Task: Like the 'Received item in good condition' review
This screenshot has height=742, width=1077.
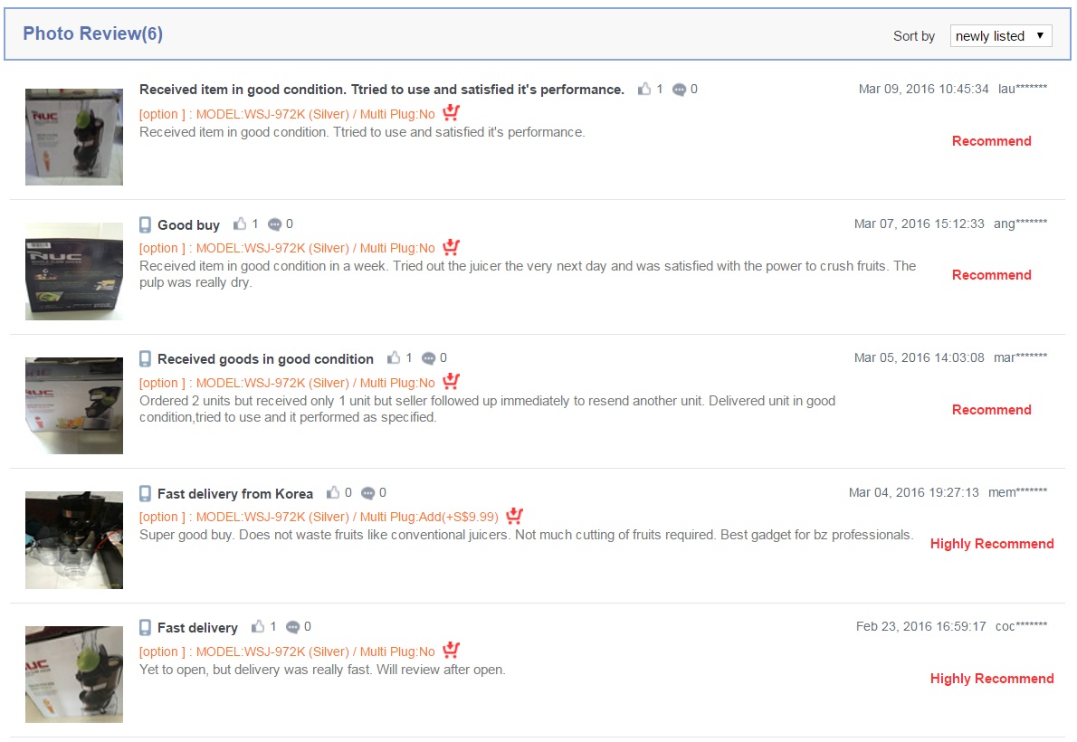Action: (644, 89)
